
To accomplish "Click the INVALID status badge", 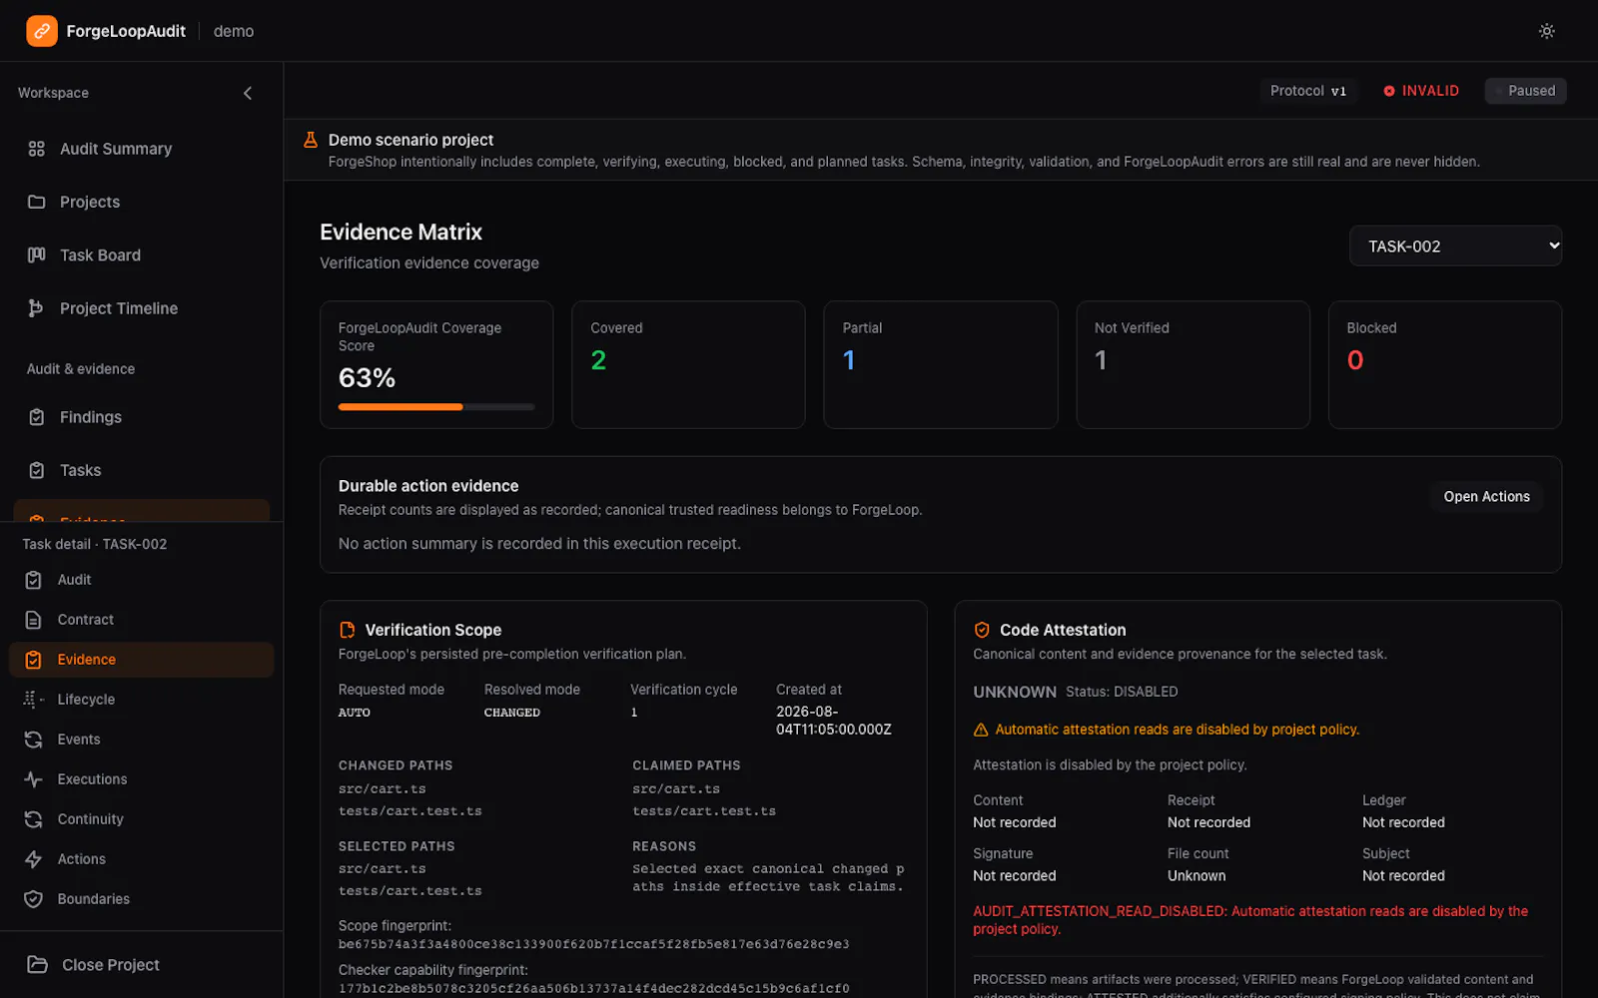I will click(1421, 91).
